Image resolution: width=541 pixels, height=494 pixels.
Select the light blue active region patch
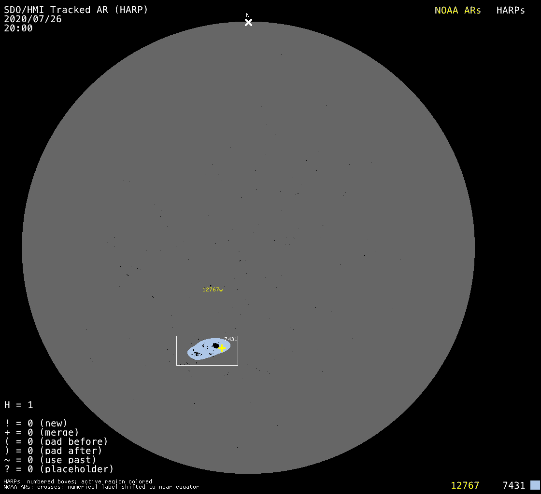pyautogui.click(x=205, y=350)
